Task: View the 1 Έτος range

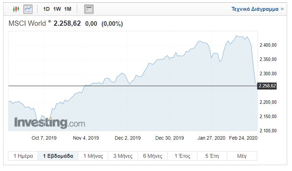Action: (182, 156)
